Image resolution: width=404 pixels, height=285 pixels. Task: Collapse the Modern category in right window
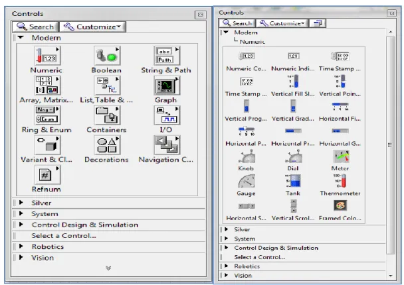click(x=226, y=32)
